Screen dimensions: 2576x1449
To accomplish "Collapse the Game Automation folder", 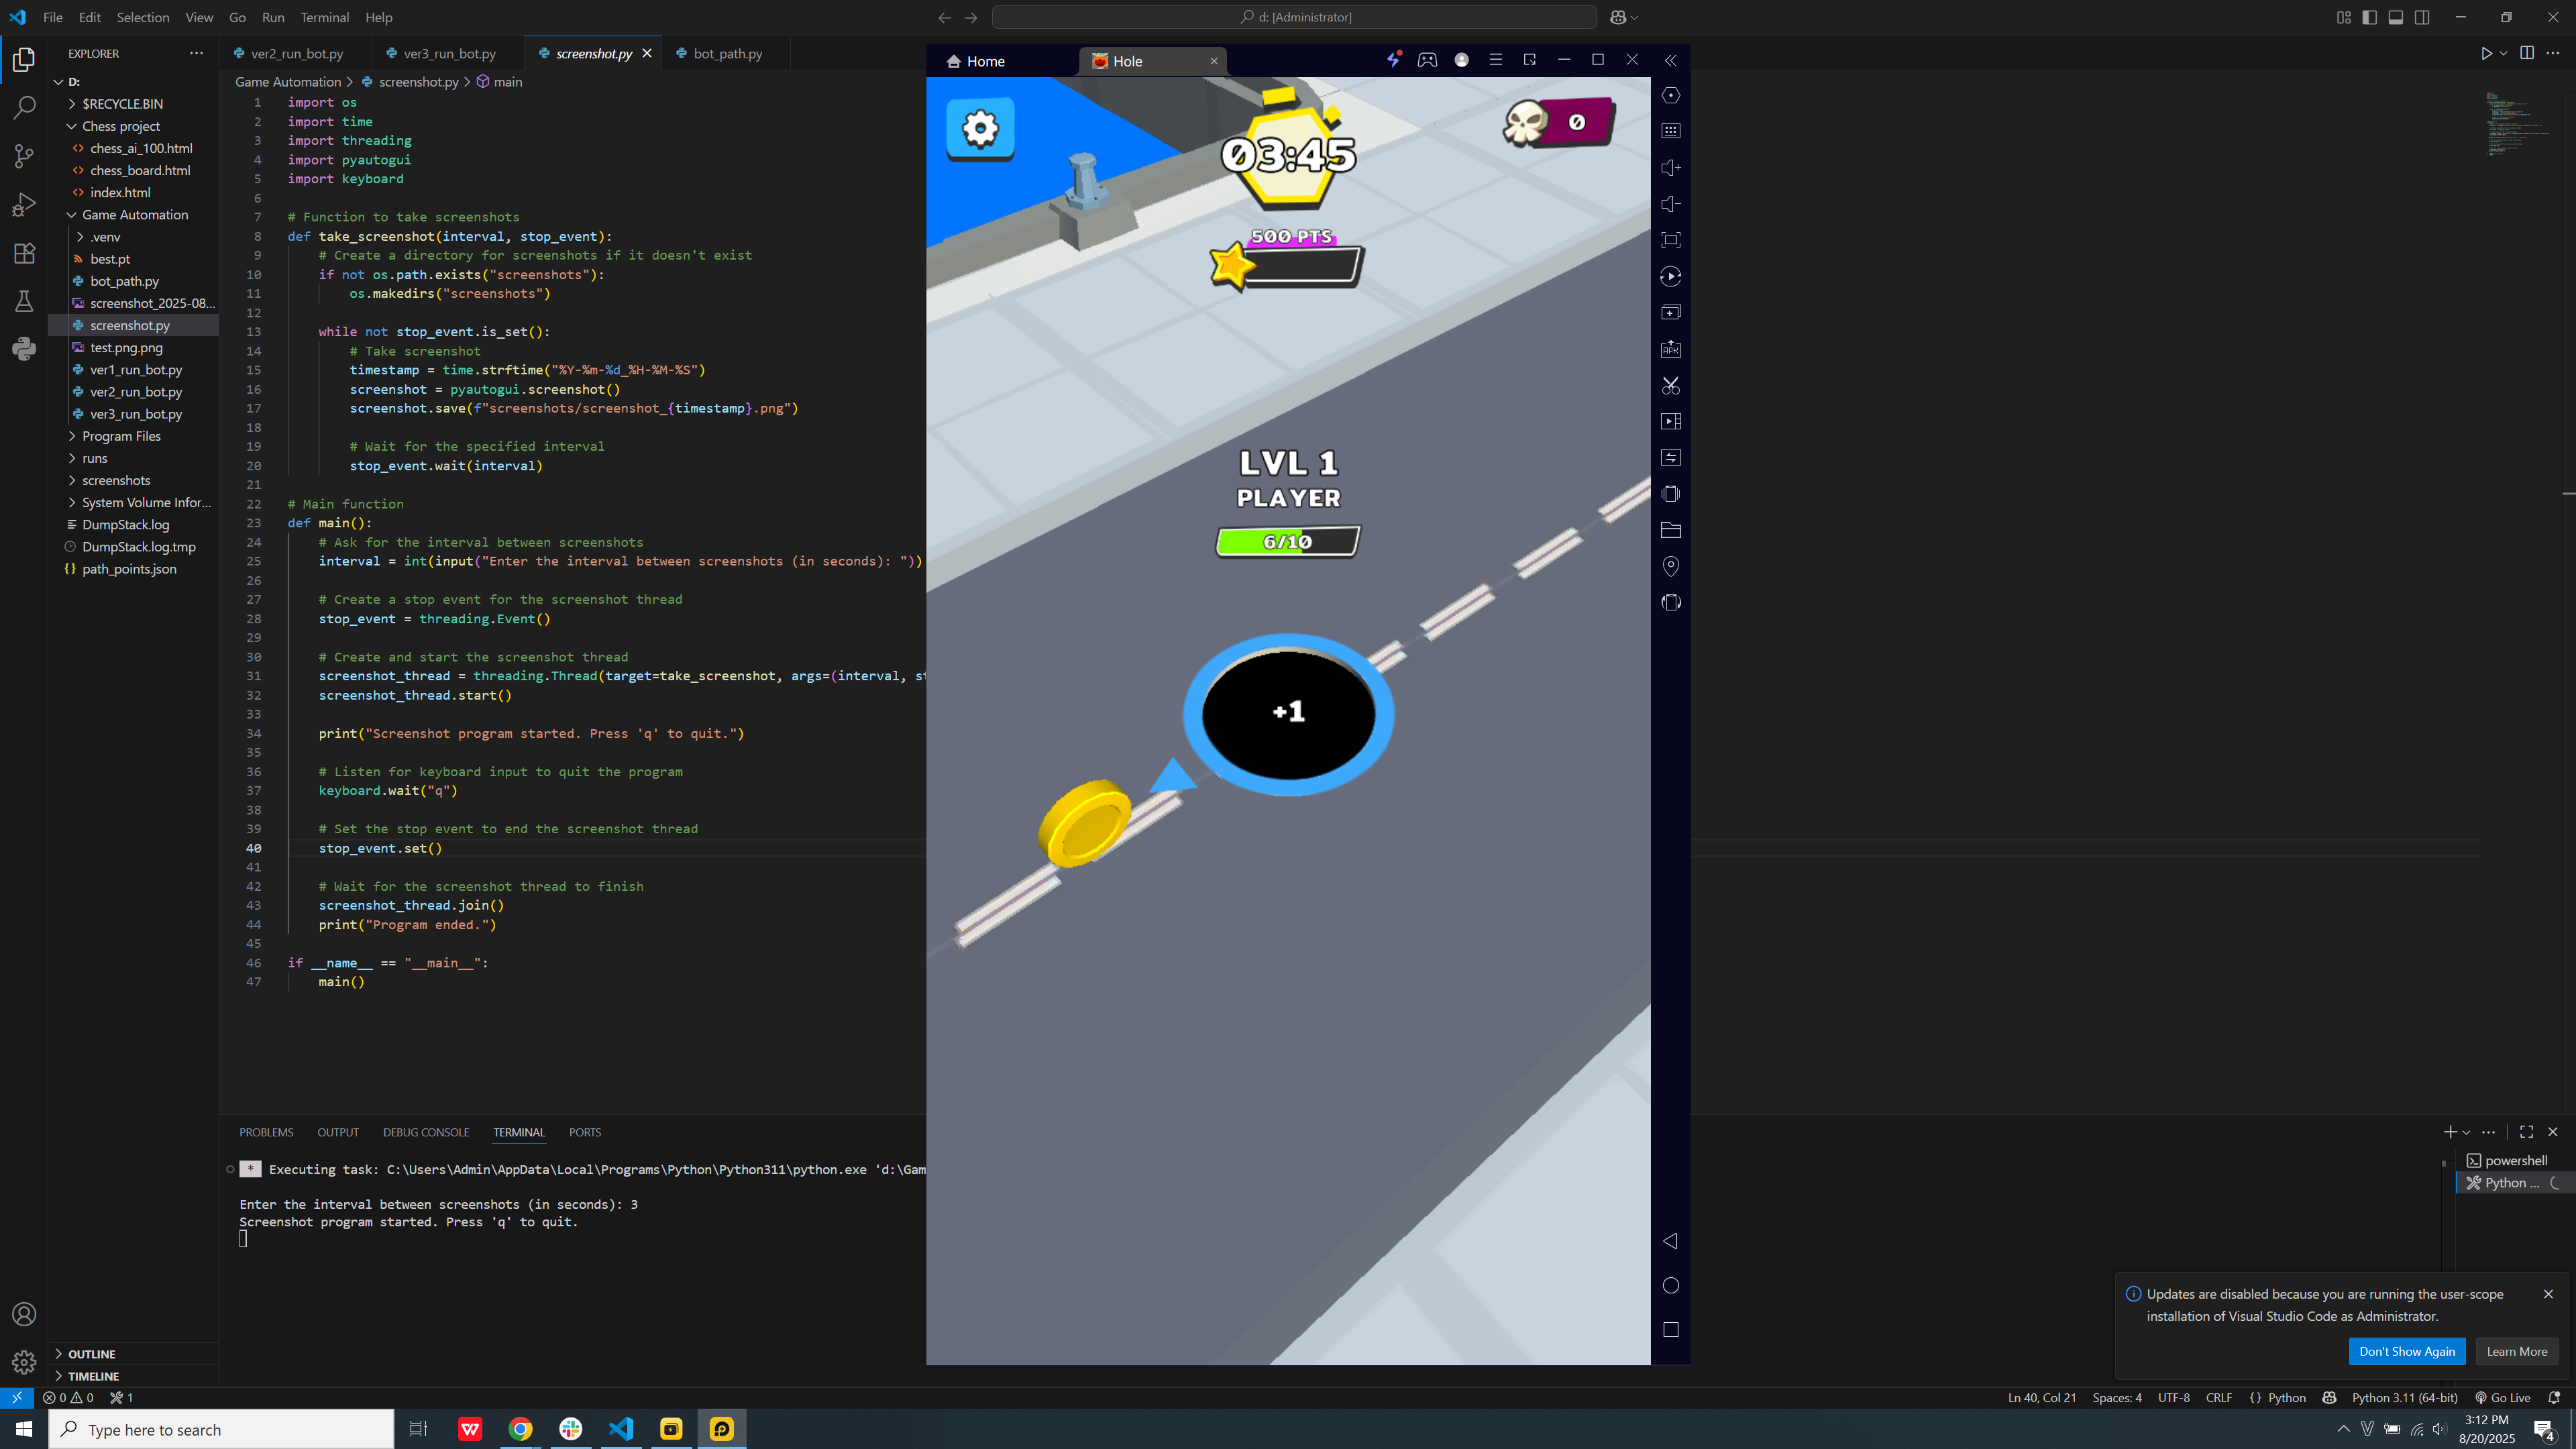I will 134,215.
